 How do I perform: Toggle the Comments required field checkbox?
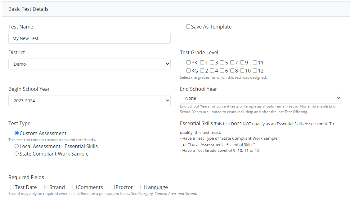point(75,187)
